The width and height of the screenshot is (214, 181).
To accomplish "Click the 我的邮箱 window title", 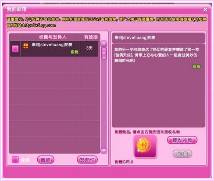I will [17, 9].
